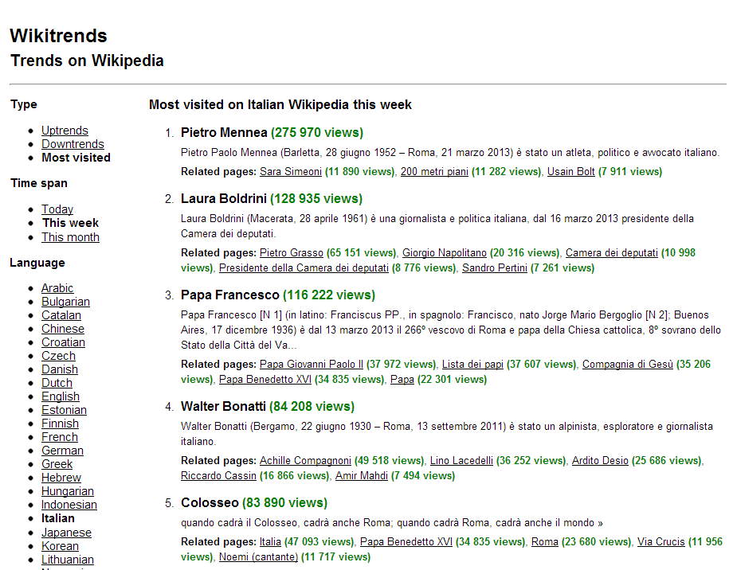733x570 pixels.
Task: Open the Papa related page link
Action: (402, 379)
